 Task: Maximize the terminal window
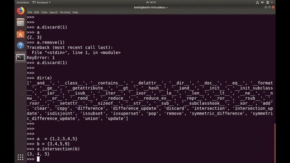click(270, 7)
